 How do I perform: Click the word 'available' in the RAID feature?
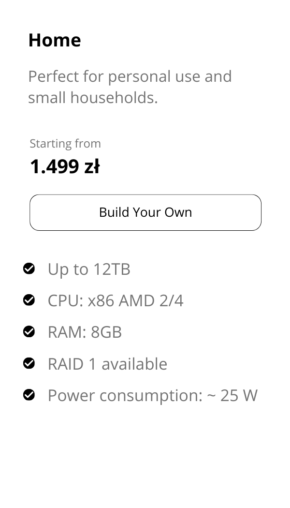134,364
